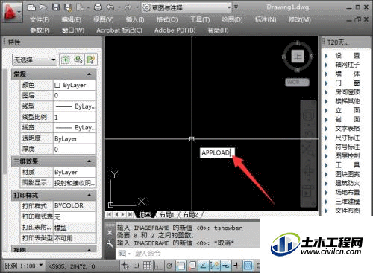Switch to the 布局1 layout tab
The width and height of the screenshot is (373, 273).
point(166,215)
